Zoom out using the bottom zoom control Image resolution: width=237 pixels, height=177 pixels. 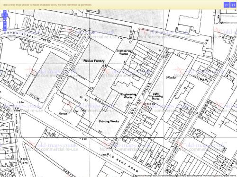coord(5,29)
